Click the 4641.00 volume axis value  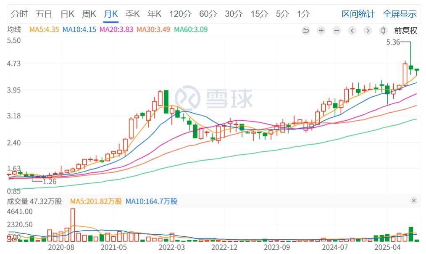20,212
